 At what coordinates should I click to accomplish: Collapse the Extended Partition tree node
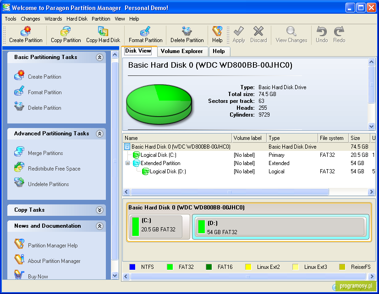click(127, 163)
